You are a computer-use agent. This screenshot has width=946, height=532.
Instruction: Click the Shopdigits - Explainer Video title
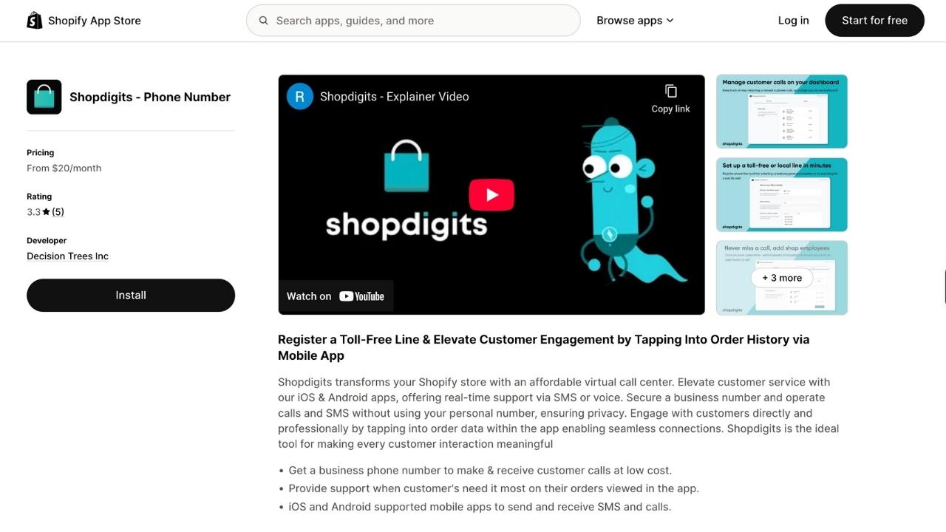coord(394,96)
